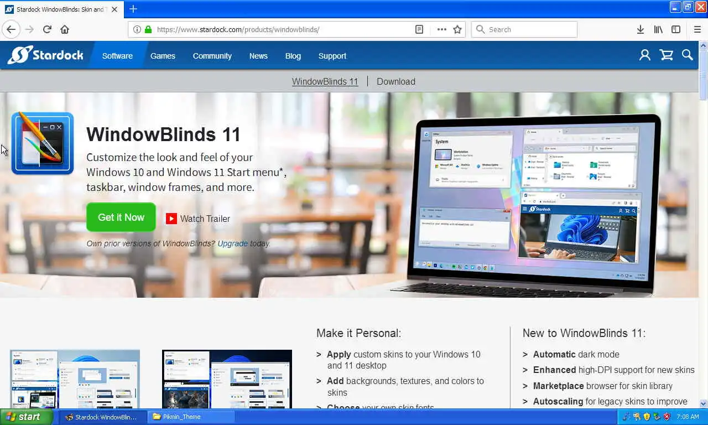Open the Games menu
The image size is (708, 425).
point(163,56)
